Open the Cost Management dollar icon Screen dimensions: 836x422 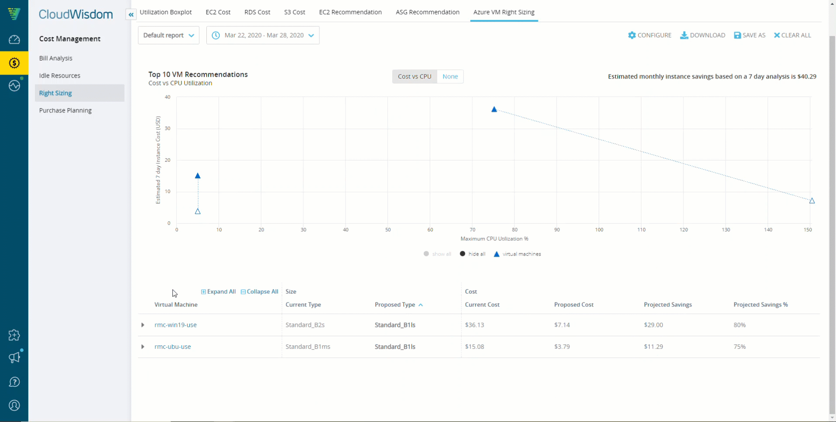click(14, 63)
